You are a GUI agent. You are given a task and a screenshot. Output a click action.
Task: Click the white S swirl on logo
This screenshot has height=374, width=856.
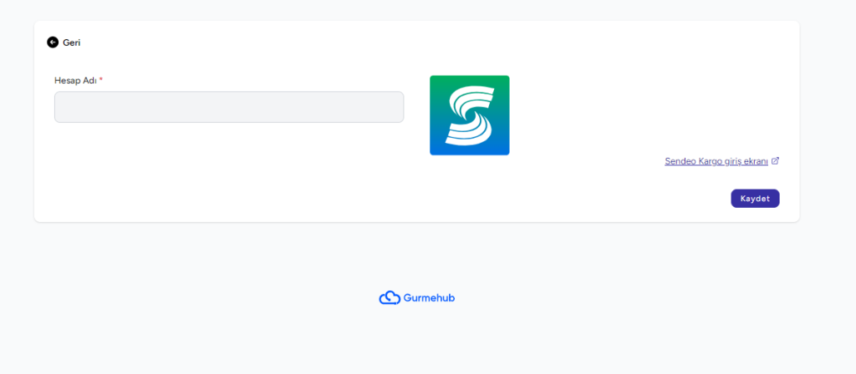[x=470, y=115]
